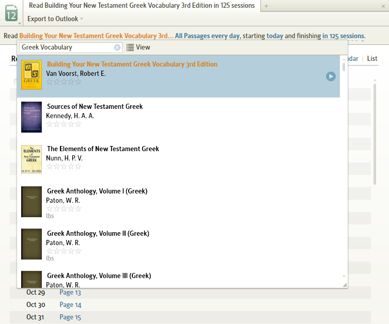Click the lbs tag under Greek Anthology Volume II

pos(50,258)
